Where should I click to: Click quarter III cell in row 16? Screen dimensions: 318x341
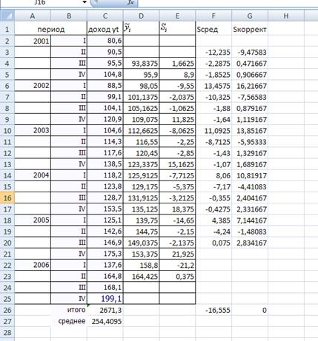coord(69,197)
